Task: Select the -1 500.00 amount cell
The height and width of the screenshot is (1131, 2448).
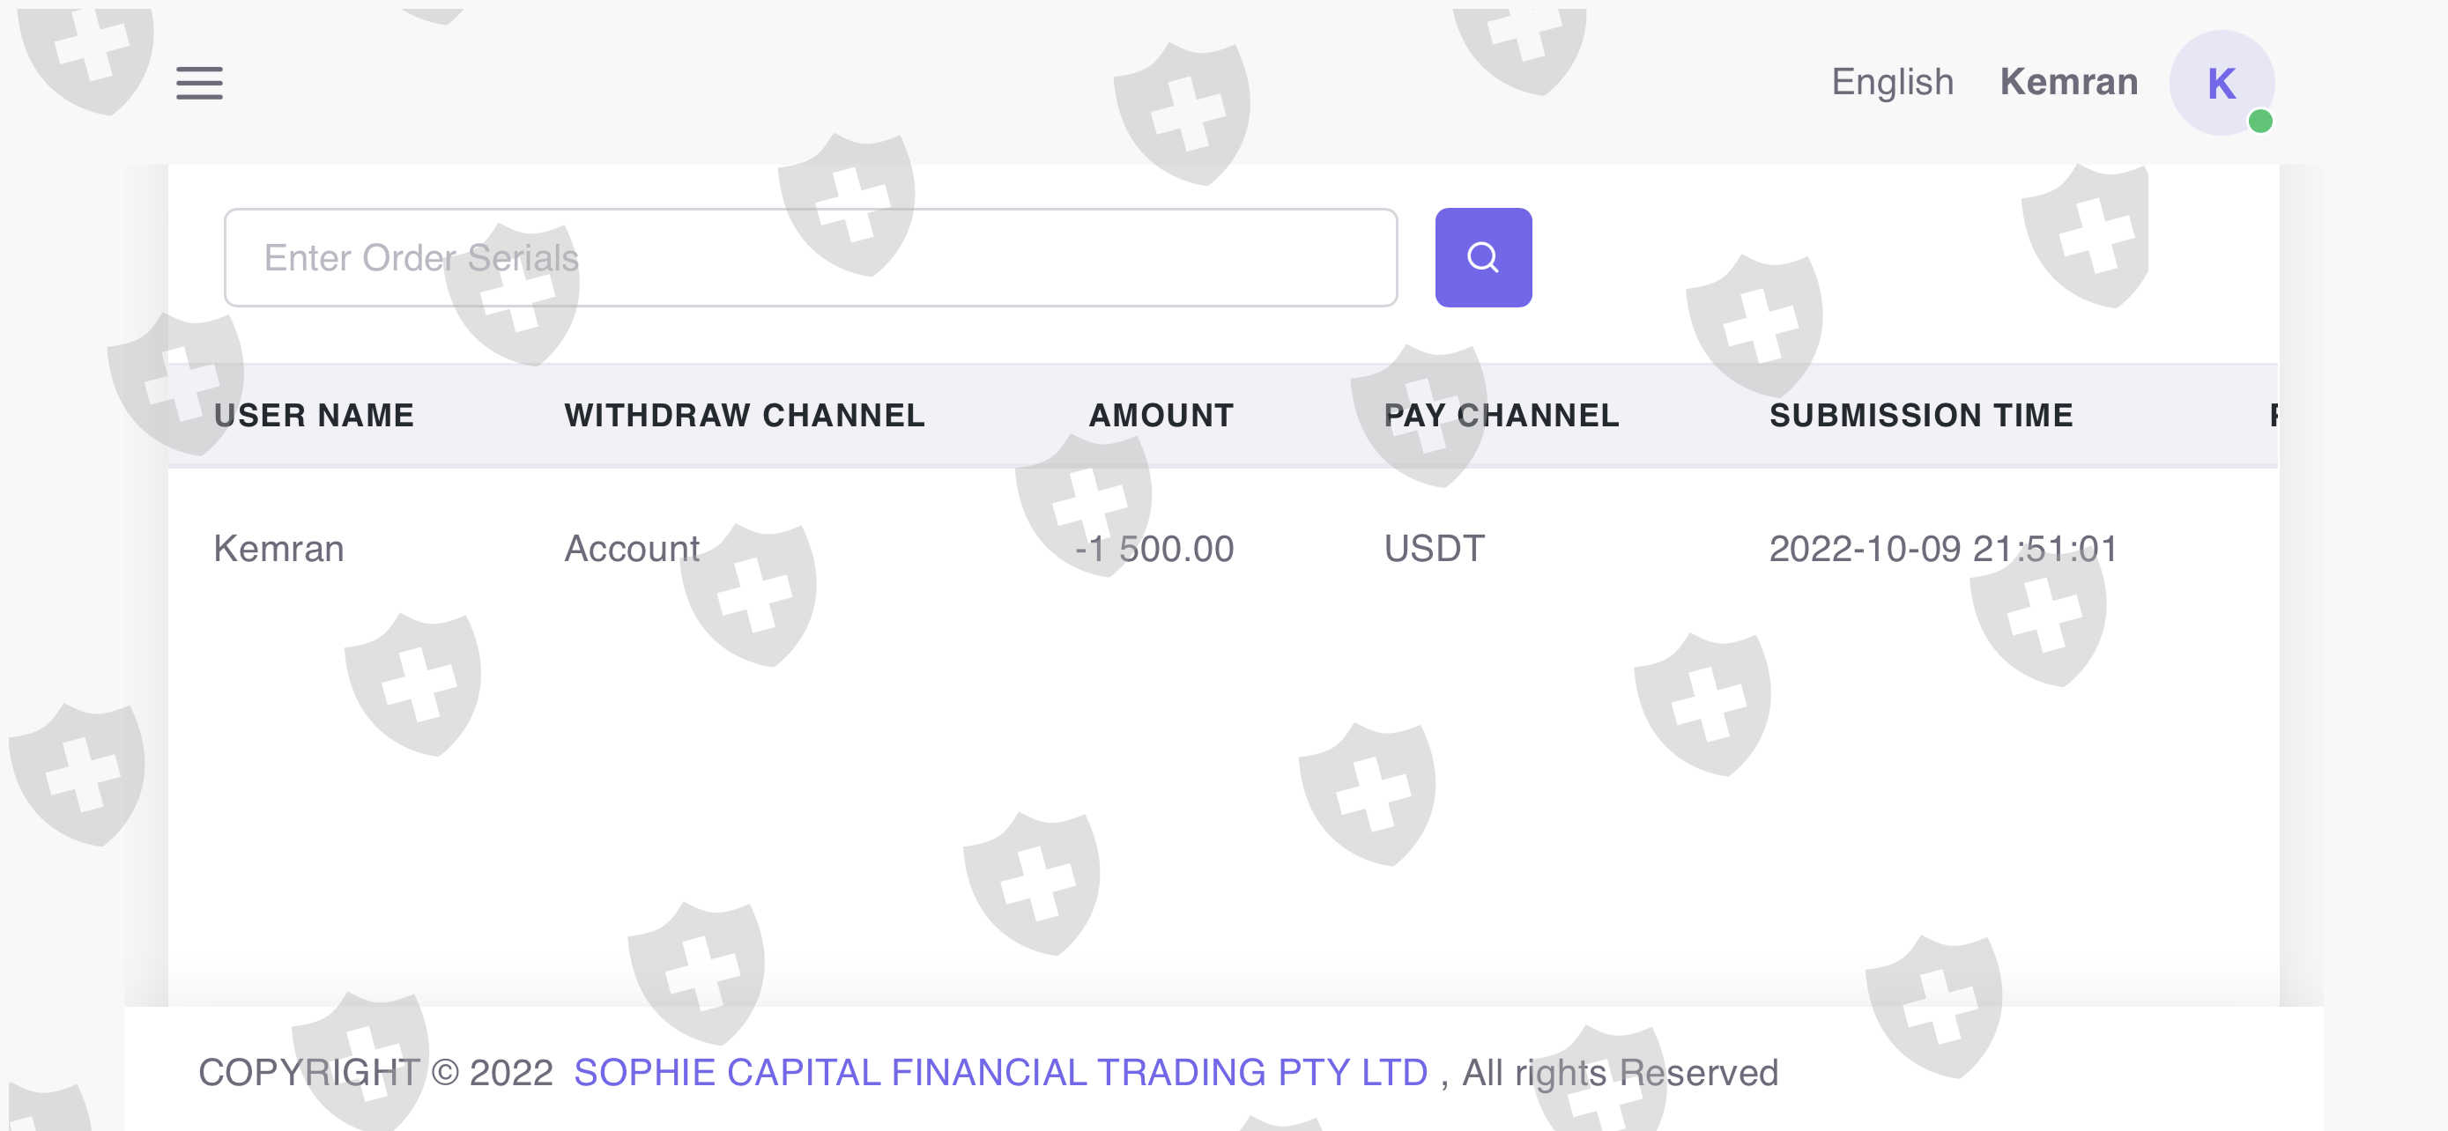Action: pyautogui.click(x=1154, y=549)
